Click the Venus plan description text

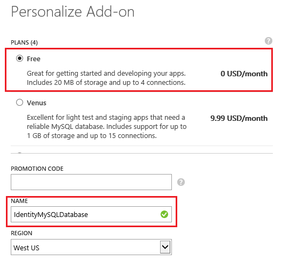tap(107, 126)
